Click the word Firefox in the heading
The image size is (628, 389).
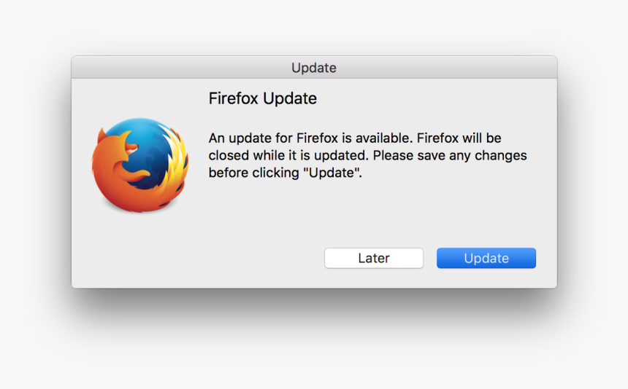point(234,98)
